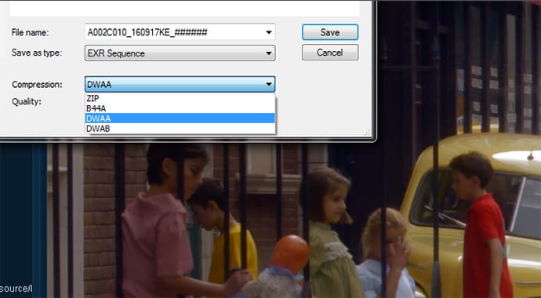This screenshot has width=541, height=298.
Task: Click the Save button
Action: click(330, 32)
